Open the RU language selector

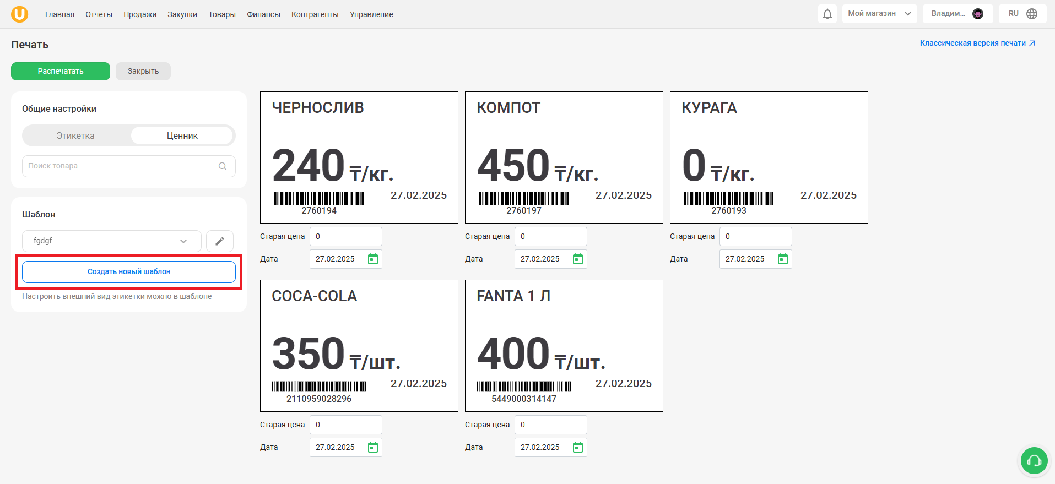[1024, 14]
